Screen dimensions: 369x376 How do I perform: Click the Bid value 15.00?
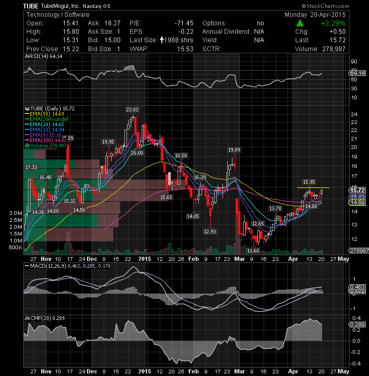pyautogui.click(x=112, y=40)
